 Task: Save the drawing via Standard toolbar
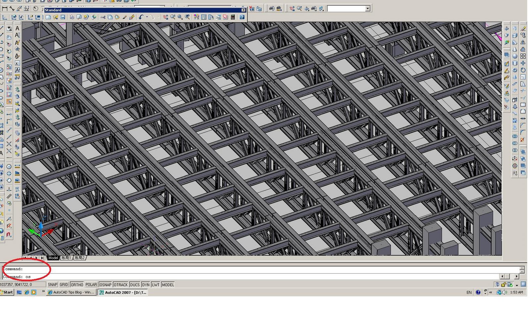[62, 18]
